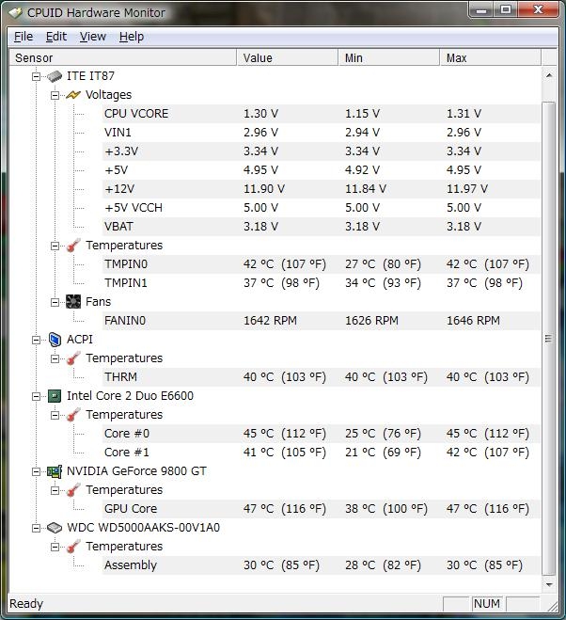Open the Help menu

pyautogui.click(x=132, y=37)
